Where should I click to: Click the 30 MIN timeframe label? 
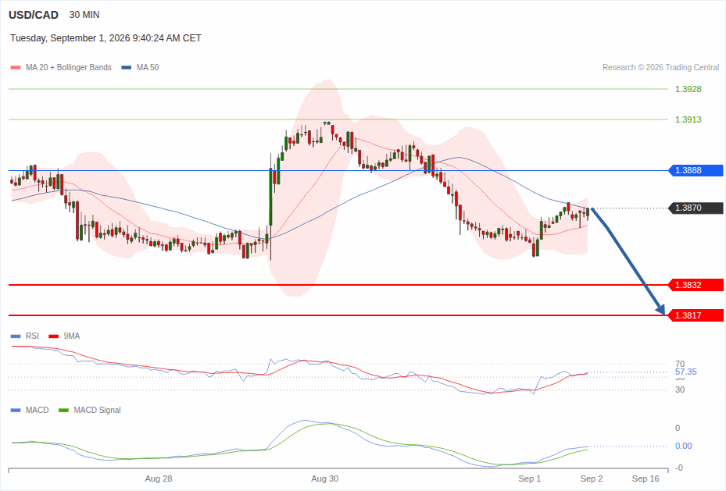84,15
